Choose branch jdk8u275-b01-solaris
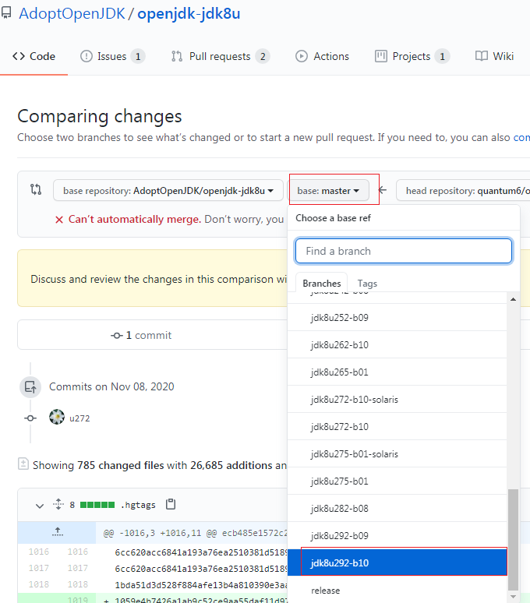The height and width of the screenshot is (603, 530). pyautogui.click(x=397, y=453)
